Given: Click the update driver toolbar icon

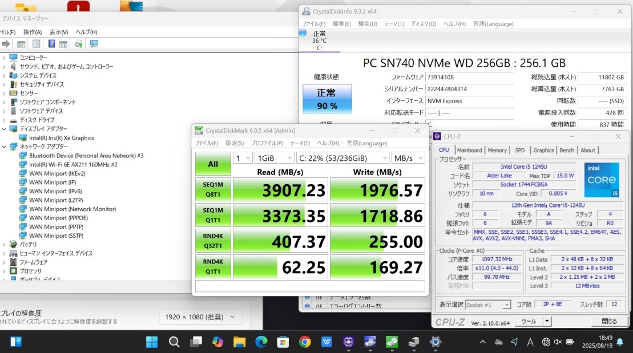Looking at the screenshot, I should point(78,44).
